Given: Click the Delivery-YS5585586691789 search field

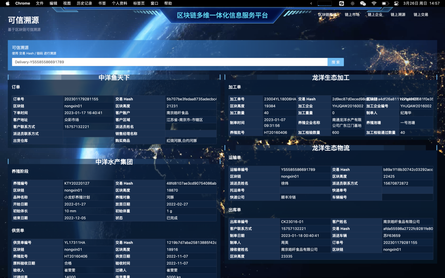Looking at the screenshot, I should pos(170,62).
